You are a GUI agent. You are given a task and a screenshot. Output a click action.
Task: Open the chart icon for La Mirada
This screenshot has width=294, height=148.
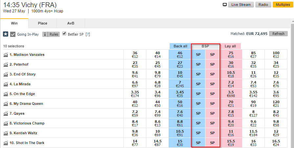pyautogui.click(x=6, y=84)
